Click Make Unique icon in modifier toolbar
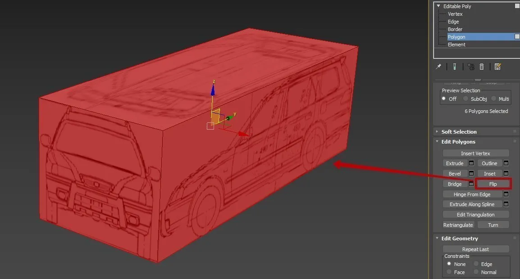Image resolution: width=520 pixels, height=279 pixels. coord(471,67)
